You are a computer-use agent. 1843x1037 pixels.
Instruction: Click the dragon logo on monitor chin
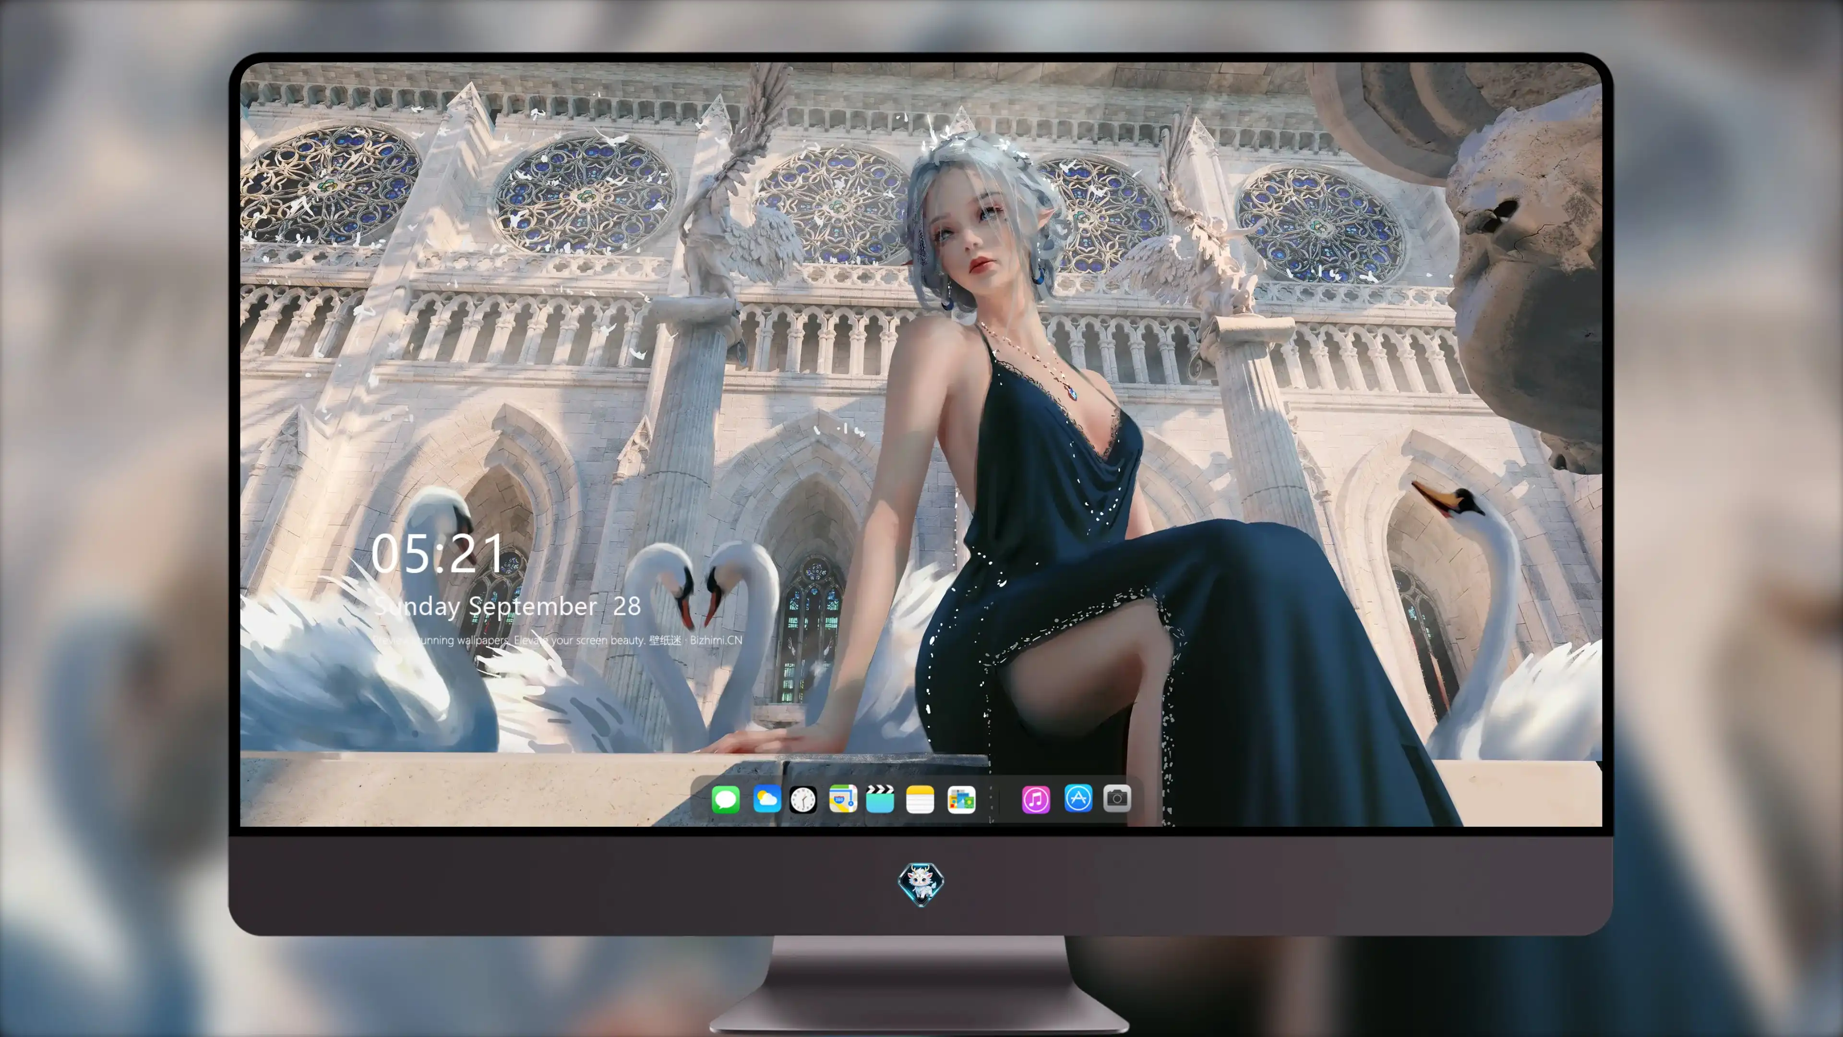[x=921, y=884]
